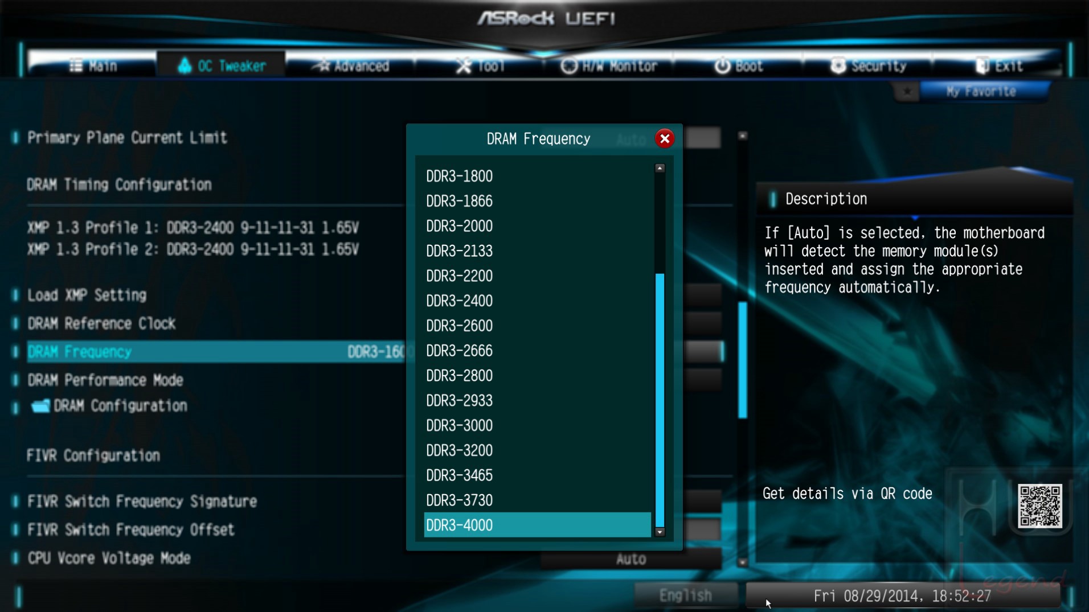Click the Security shield icon

tap(838, 66)
